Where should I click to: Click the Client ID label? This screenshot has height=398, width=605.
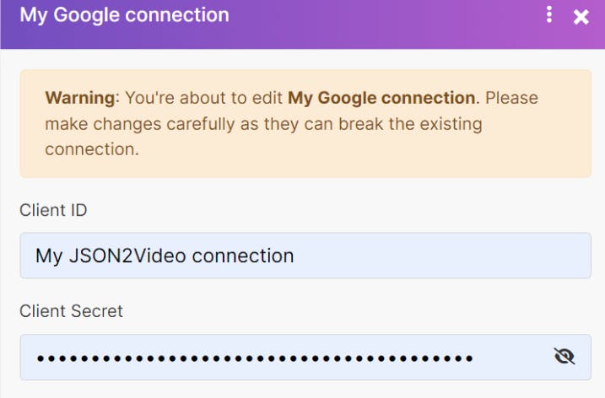tap(53, 211)
